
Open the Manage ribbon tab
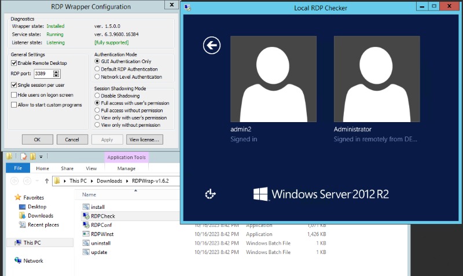tap(126, 168)
